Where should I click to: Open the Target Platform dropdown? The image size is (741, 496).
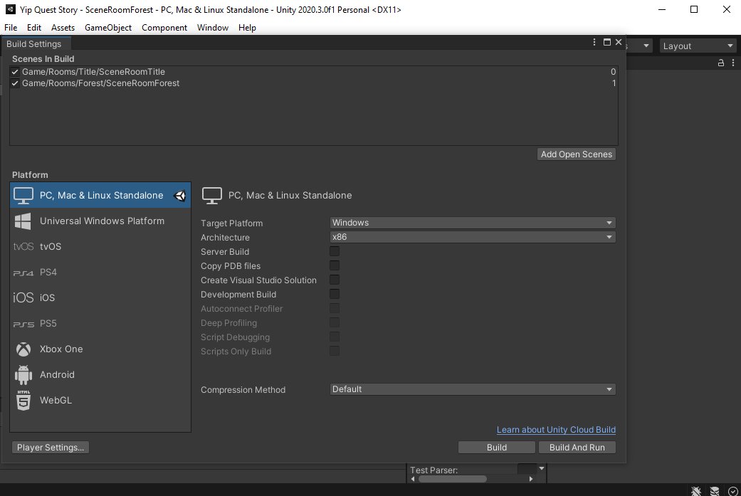473,223
